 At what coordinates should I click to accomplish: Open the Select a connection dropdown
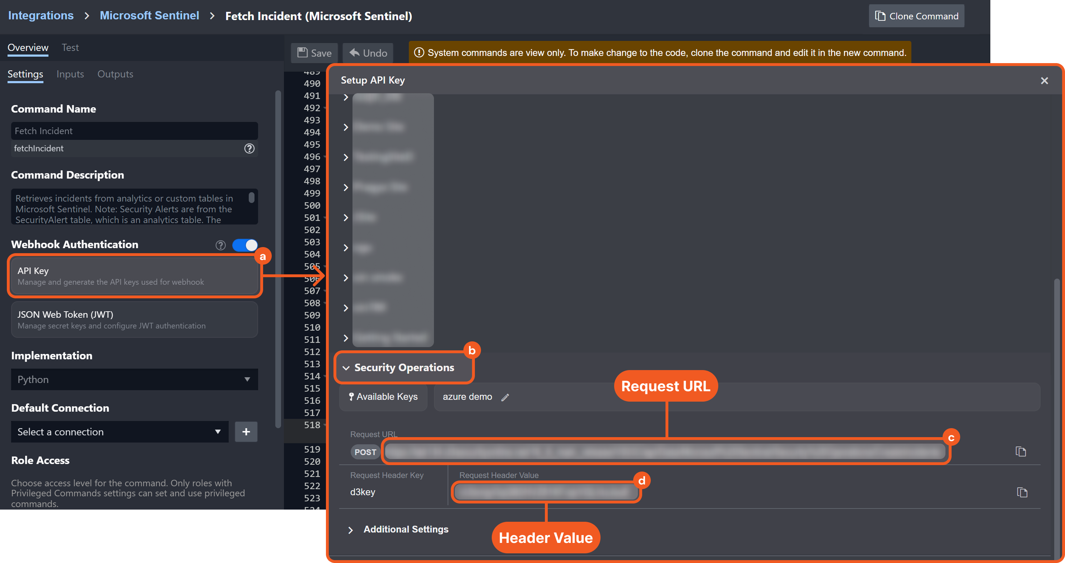[120, 432]
